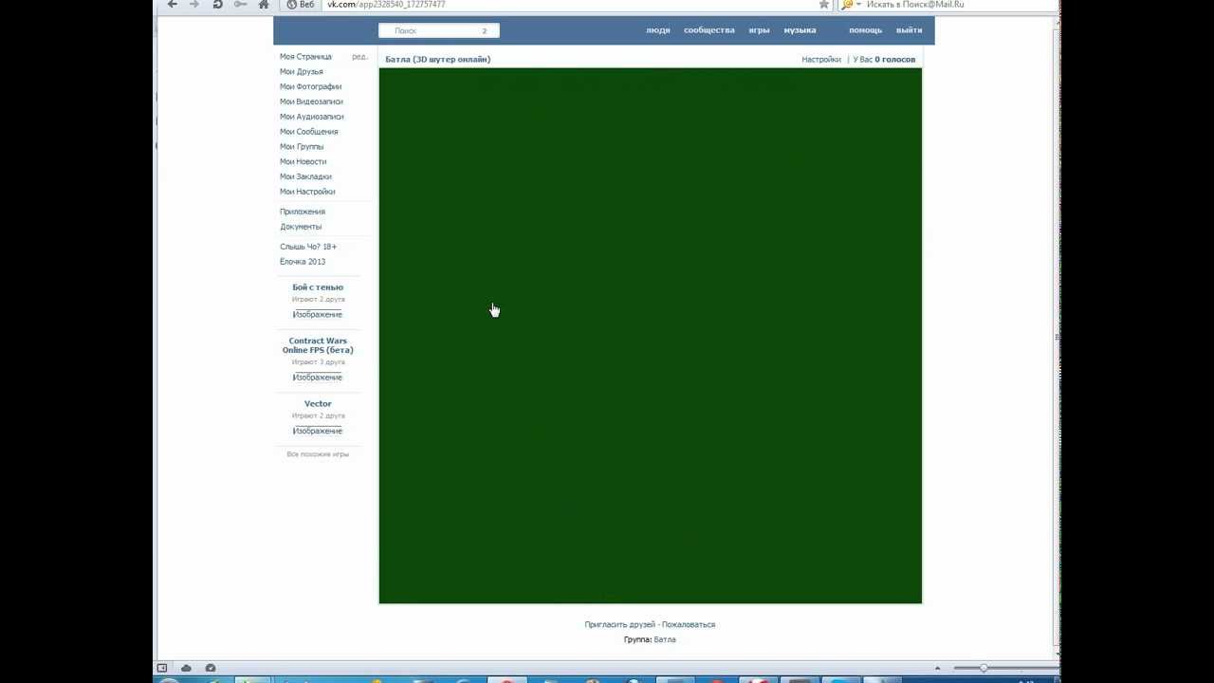Click 'Пожаловаться' report link

[689, 625]
